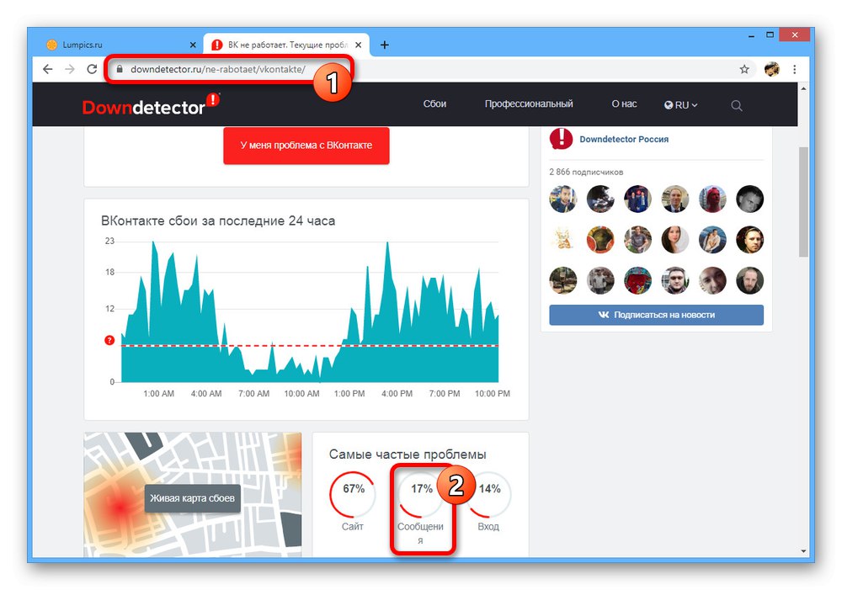842x590 pixels.
Task: Click the ВКонтакте сбои за последние 24 часа heading
Action: (x=218, y=221)
